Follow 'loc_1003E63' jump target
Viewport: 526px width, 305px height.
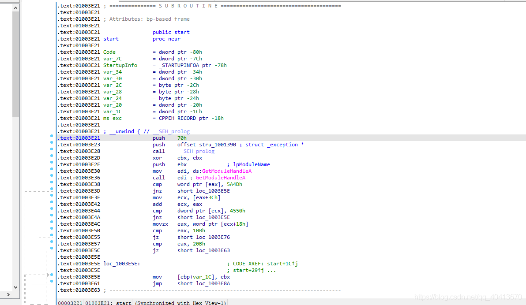pyautogui.click(x=213, y=251)
